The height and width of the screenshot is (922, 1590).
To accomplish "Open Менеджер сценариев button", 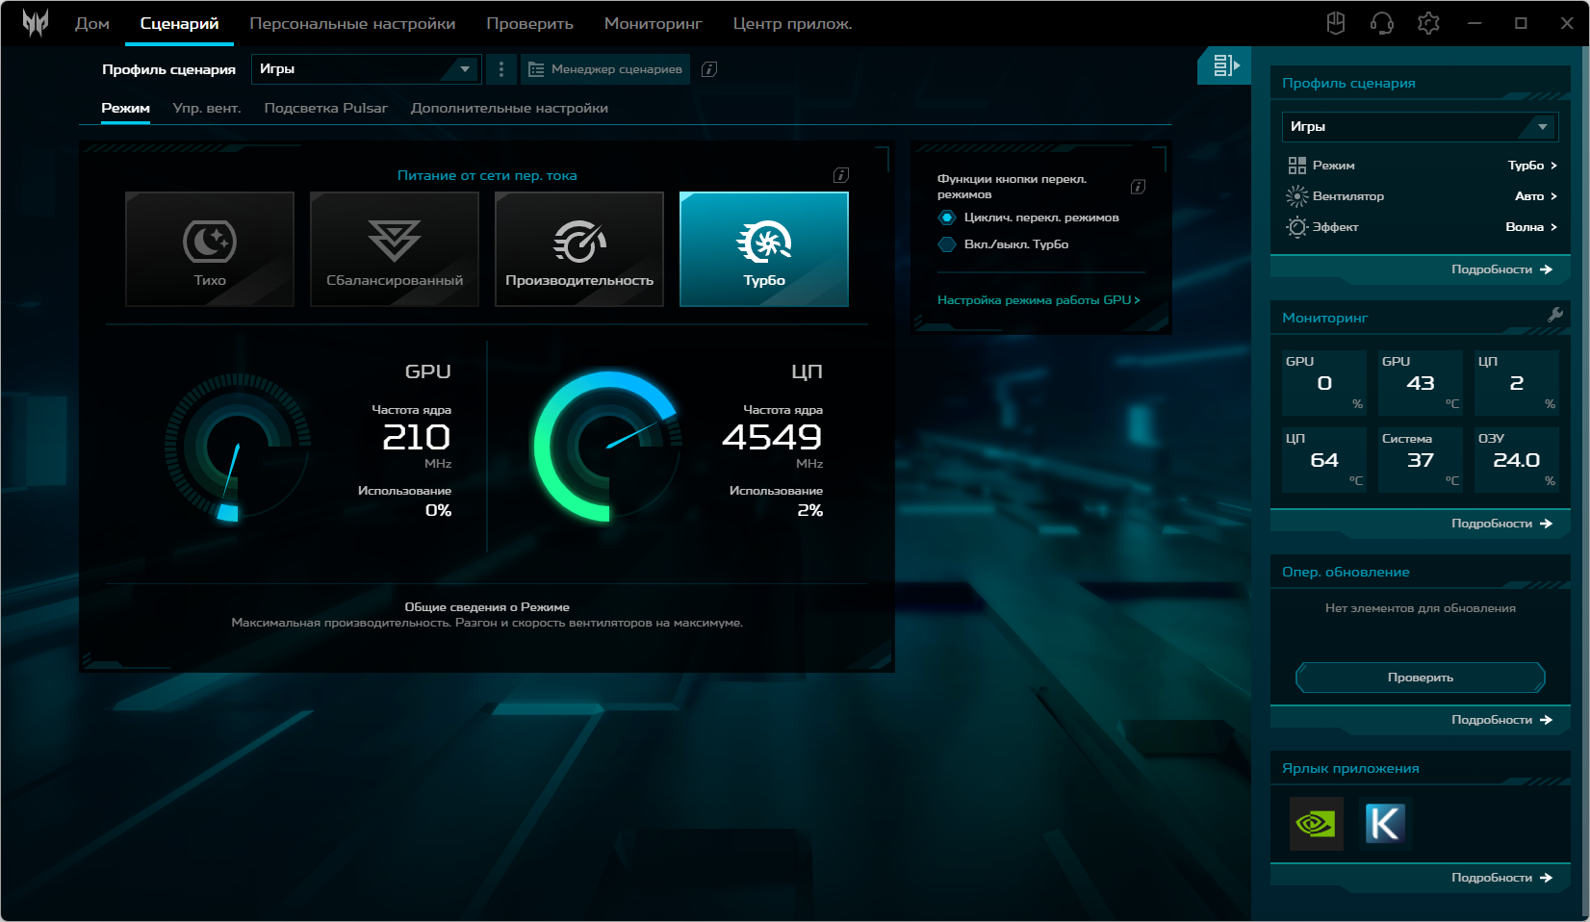I will (x=605, y=69).
